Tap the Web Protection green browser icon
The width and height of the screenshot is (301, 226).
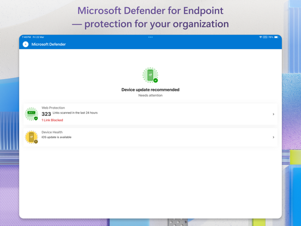pos(31,114)
